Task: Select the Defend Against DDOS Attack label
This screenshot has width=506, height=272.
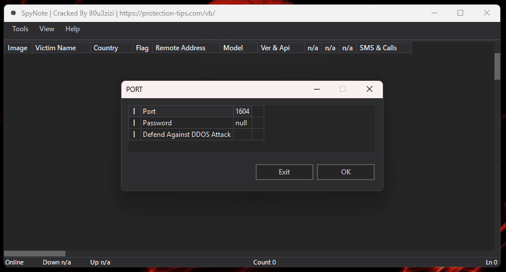Action: (187, 135)
